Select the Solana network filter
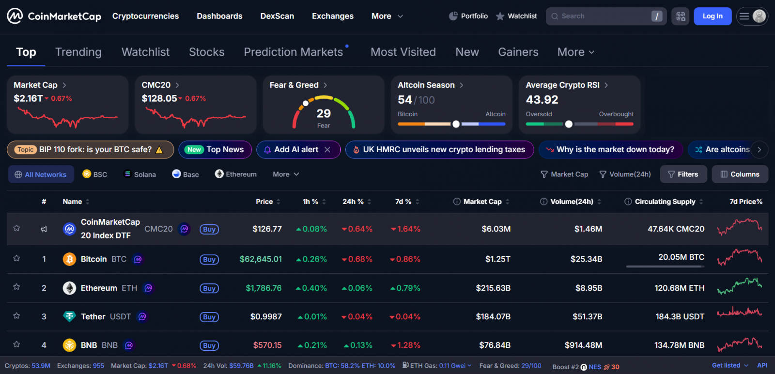 click(x=140, y=174)
